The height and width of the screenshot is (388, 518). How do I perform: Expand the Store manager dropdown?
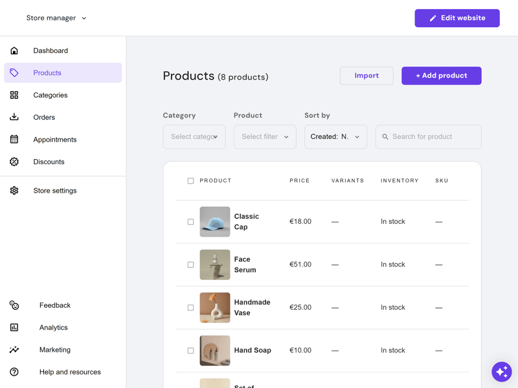56,18
